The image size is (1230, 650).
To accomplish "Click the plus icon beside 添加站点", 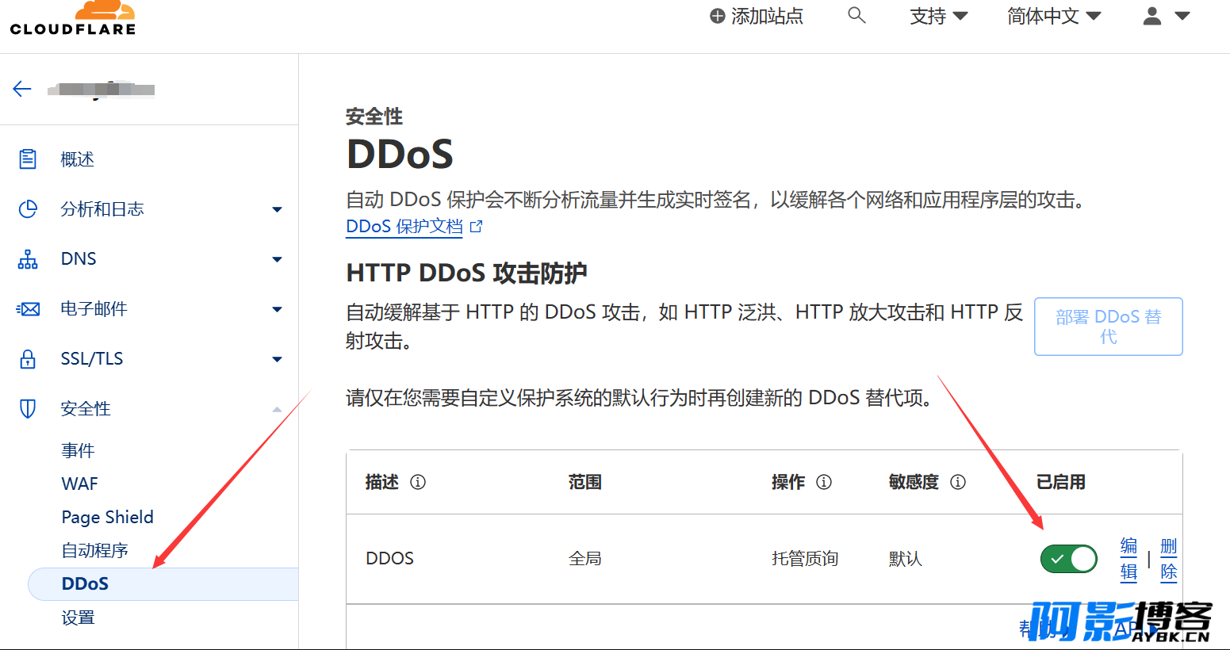I will point(718,17).
